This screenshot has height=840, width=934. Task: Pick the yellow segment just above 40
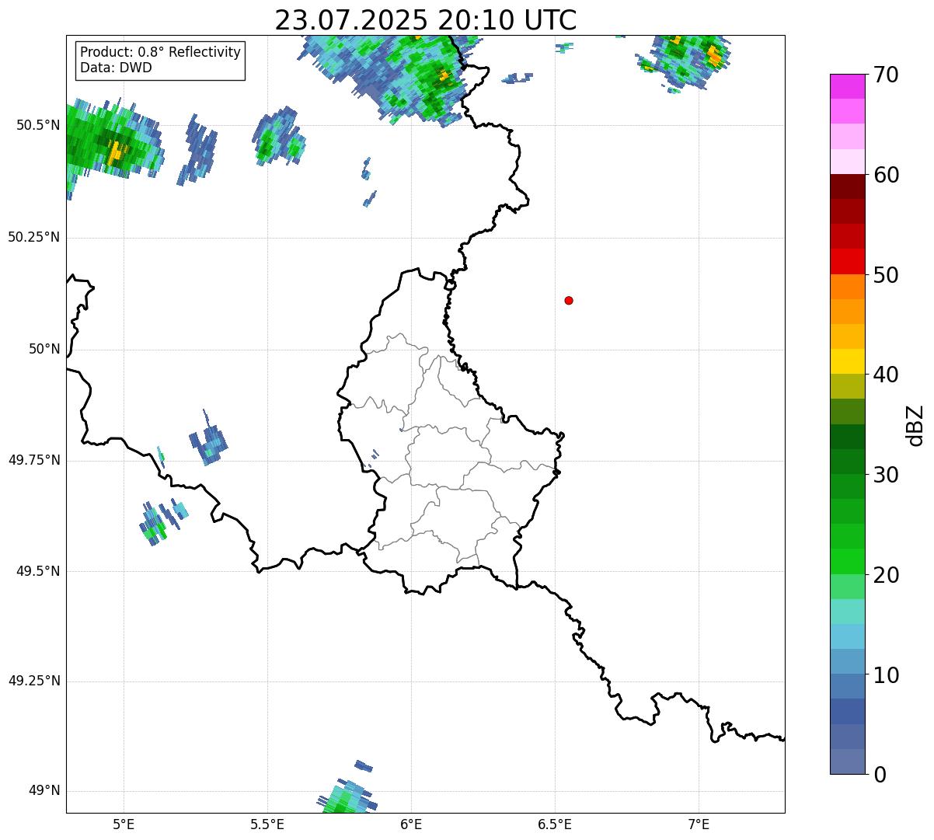[848, 362]
